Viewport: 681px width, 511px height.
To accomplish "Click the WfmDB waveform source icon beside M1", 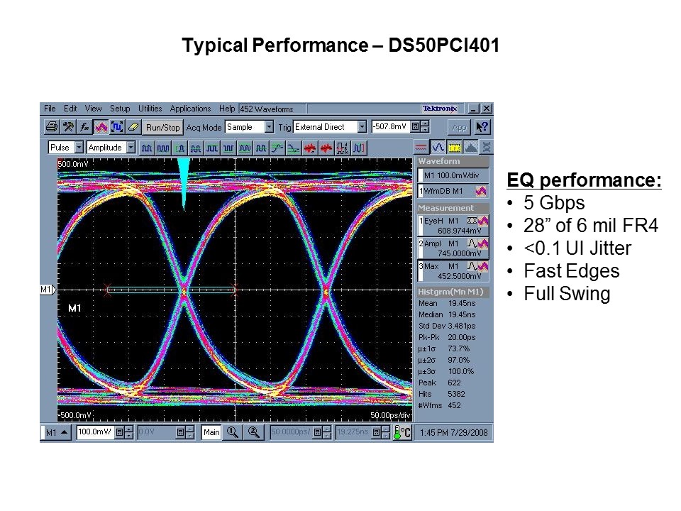I will coord(480,191).
